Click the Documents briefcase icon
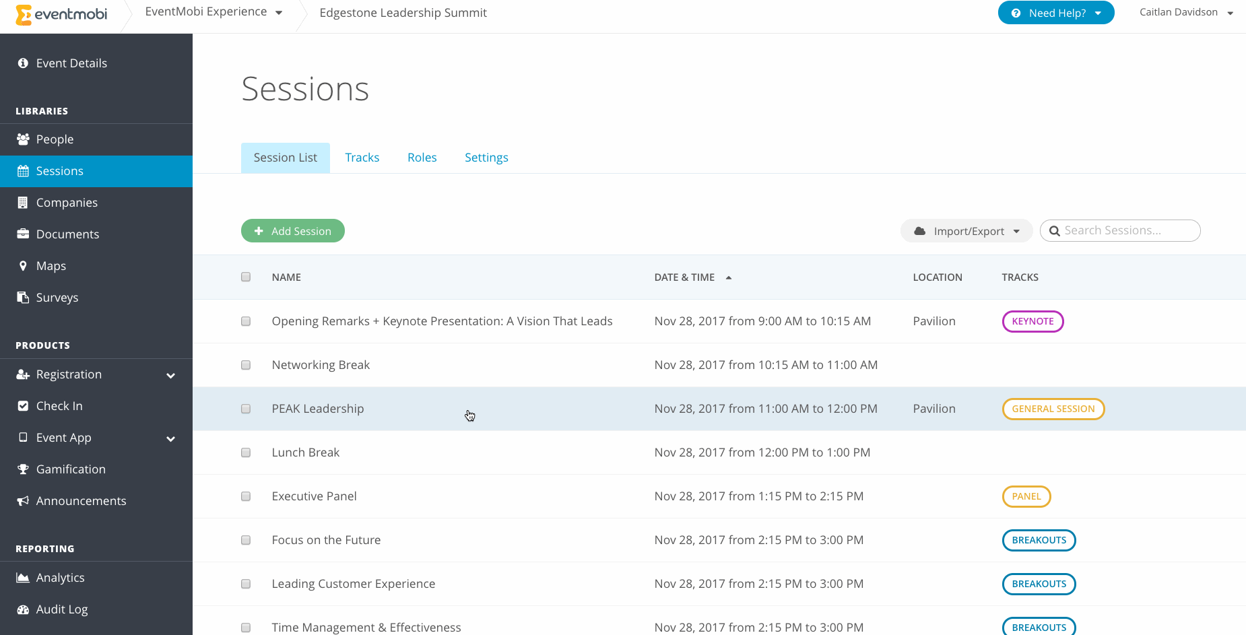Screen dimensions: 1246x635 pyautogui.click(x=23, y=234)
